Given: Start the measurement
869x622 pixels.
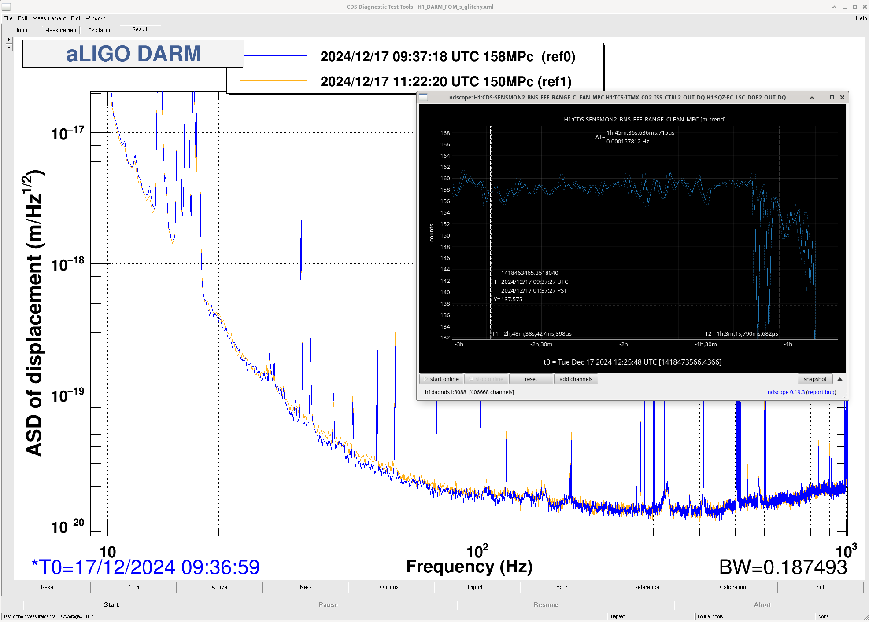Looking at the screenshot, I should click(x=110, y=605).
